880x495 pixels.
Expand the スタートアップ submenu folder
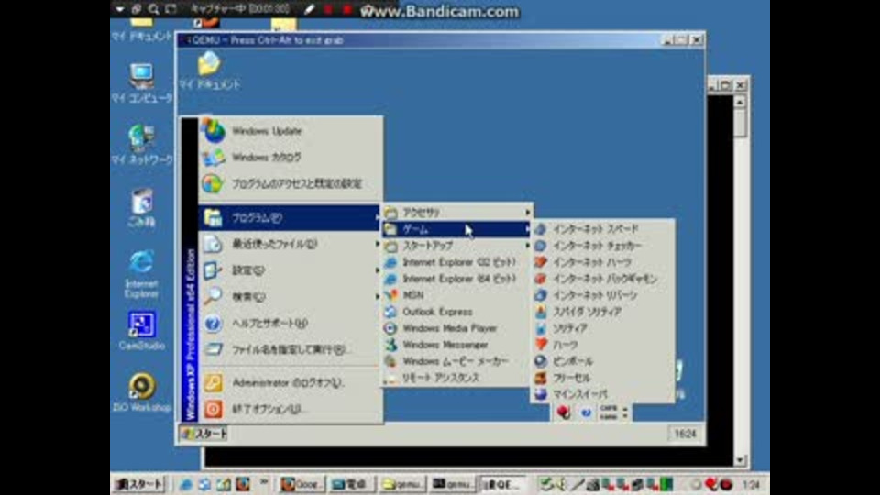[456, 246]
